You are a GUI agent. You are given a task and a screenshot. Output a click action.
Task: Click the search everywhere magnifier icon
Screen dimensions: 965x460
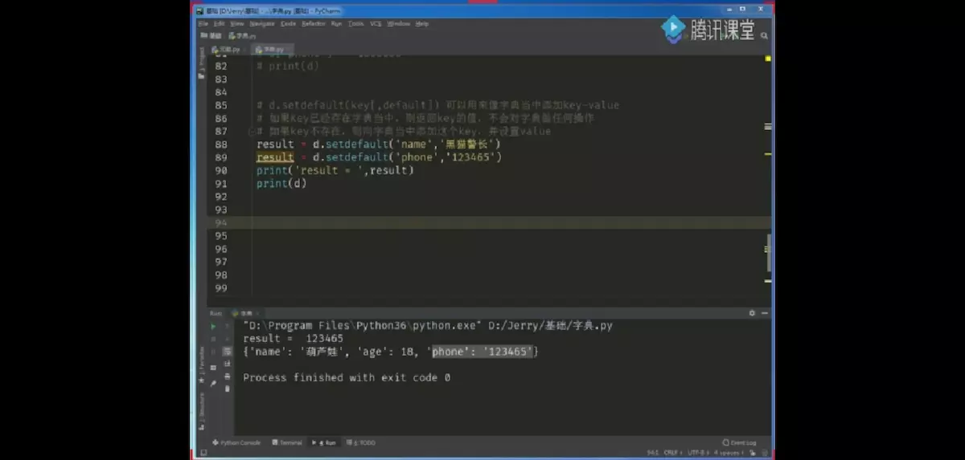(x=764, y=36)
